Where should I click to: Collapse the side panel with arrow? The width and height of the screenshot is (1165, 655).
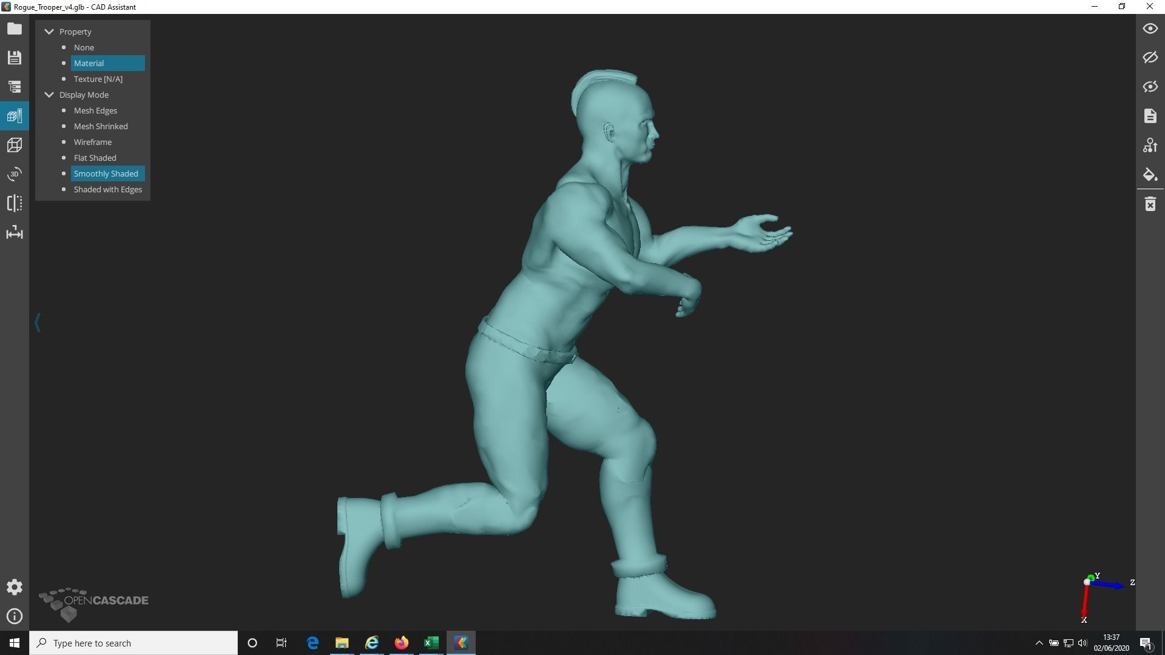click(x=38, y=322)
